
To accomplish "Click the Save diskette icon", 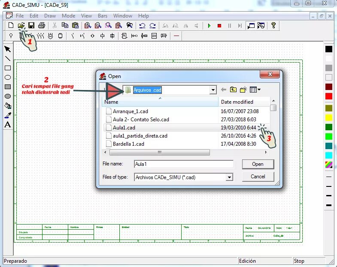I will click(31, 26).
